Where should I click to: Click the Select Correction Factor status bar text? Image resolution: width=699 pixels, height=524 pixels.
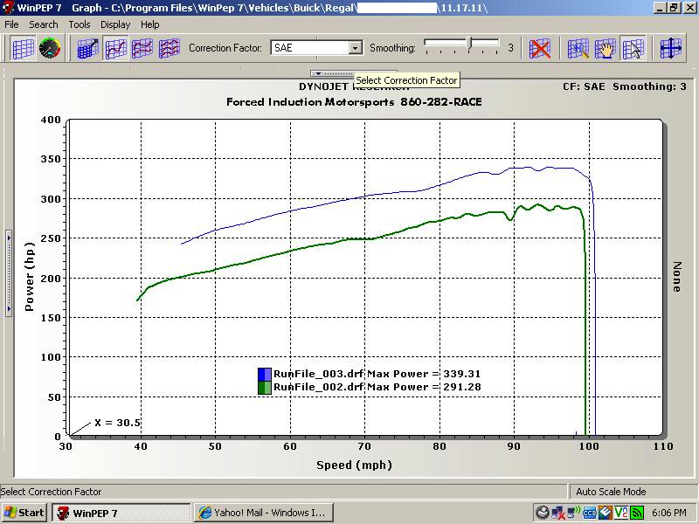point(51,492)
